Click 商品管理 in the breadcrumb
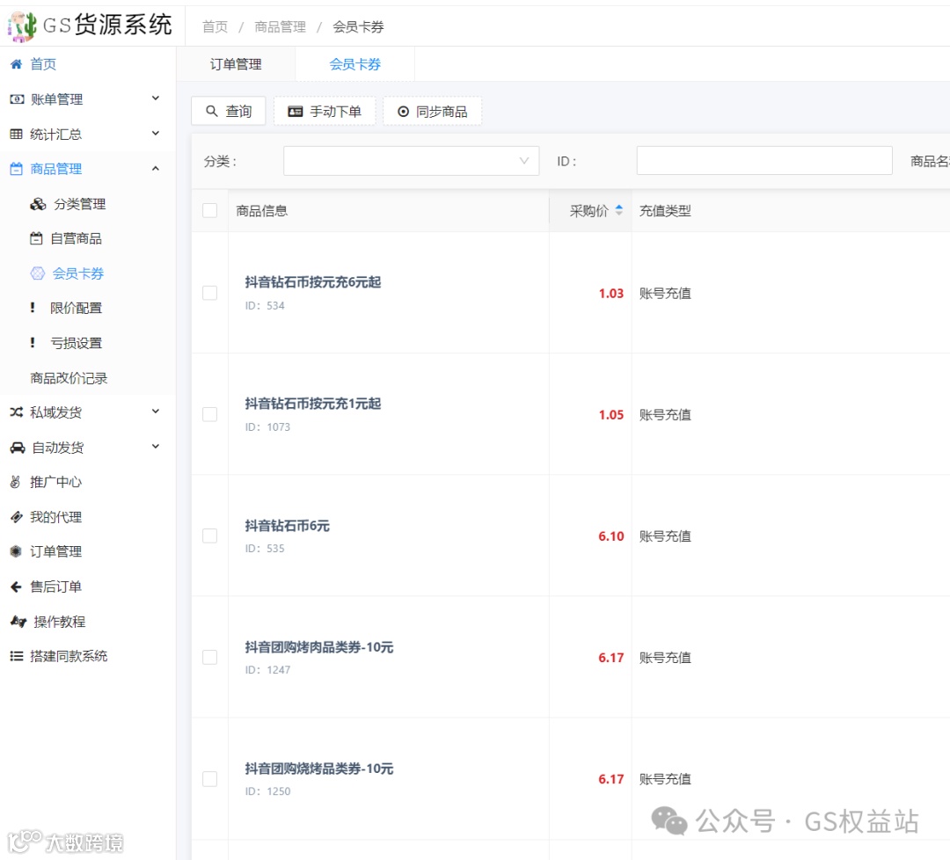 (280, 26)
